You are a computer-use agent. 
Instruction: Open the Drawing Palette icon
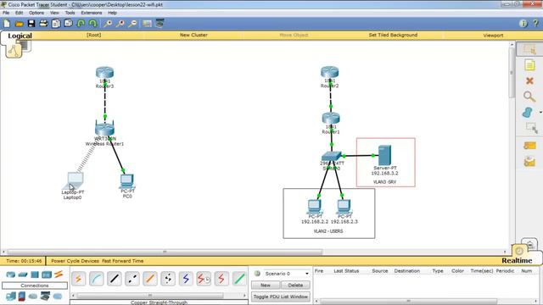[147, 24]
